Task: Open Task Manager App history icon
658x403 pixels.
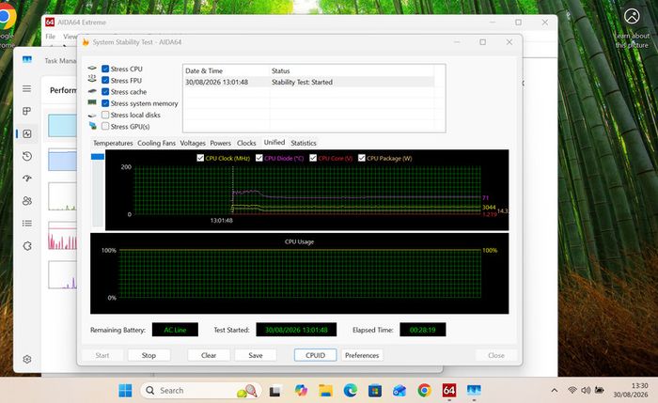Action: 27,156
